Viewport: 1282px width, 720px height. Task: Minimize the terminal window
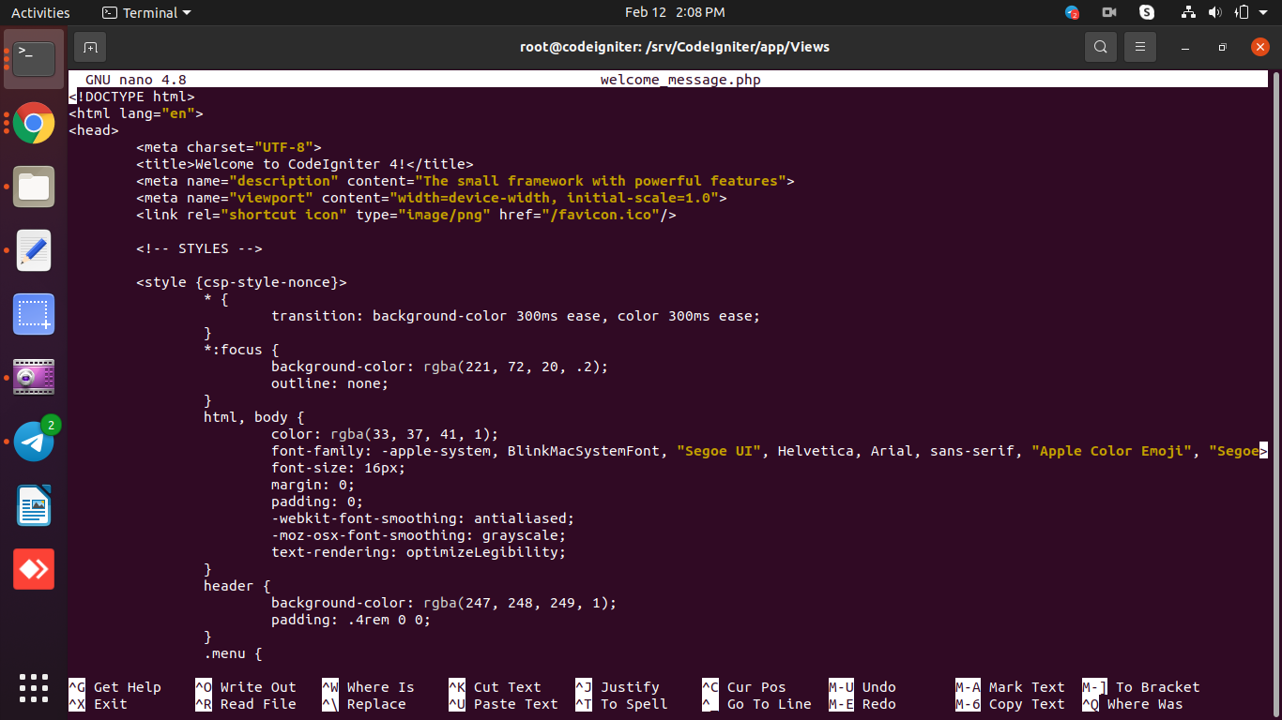pyautogui.click(x=1185, y=47)
